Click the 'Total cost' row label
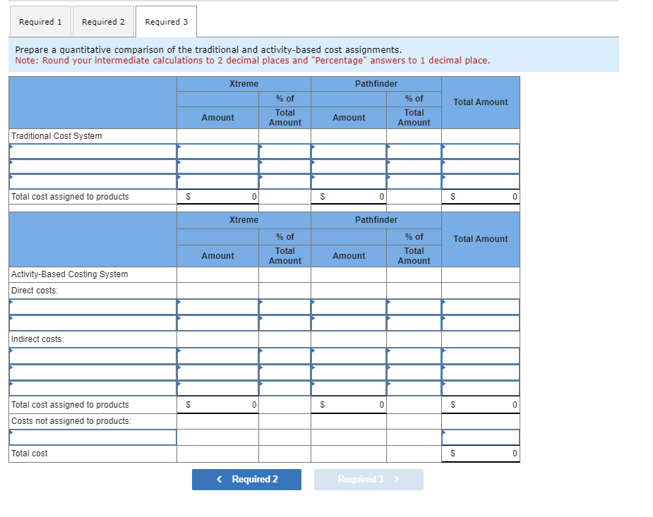653x517 pixels. 29,454
